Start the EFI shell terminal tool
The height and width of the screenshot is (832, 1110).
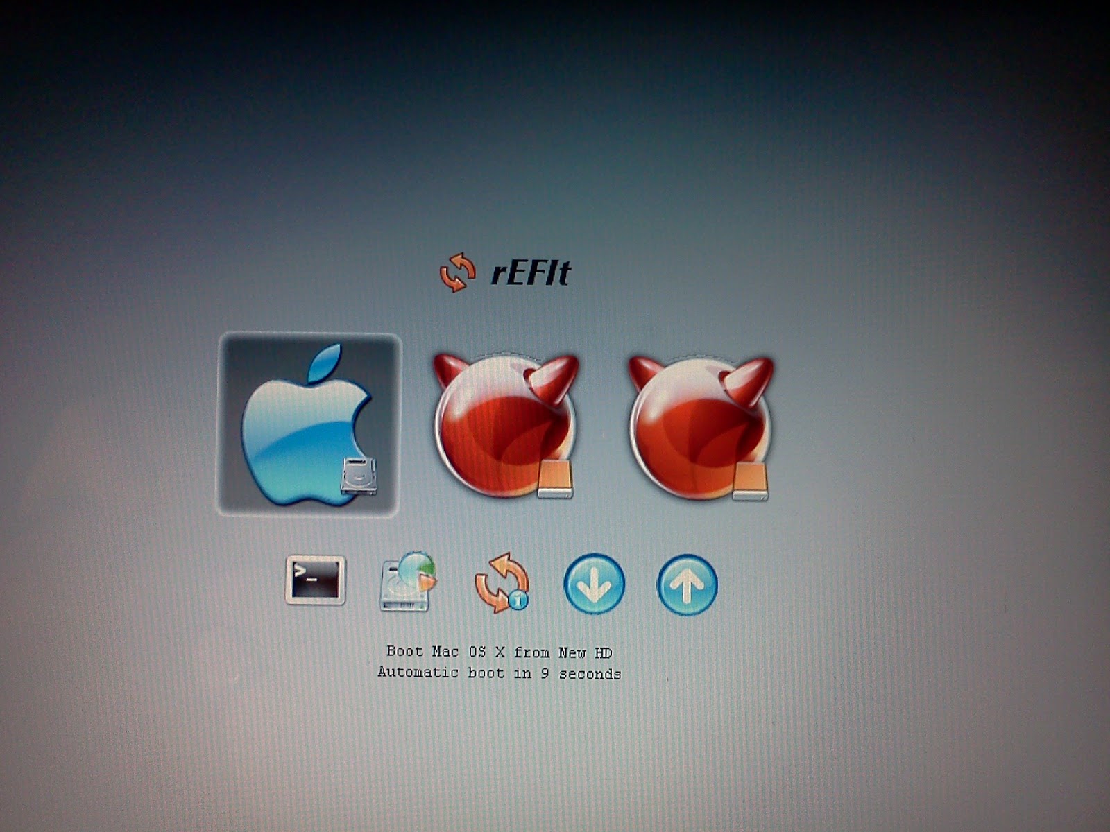click(x=316, y=580)
